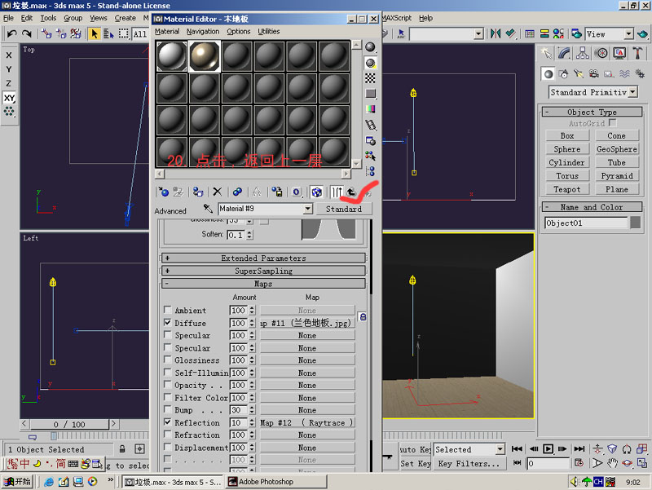Toggle Backlight icon in Material Editor
Screen dimensions: 652x490
pos(370,63)
